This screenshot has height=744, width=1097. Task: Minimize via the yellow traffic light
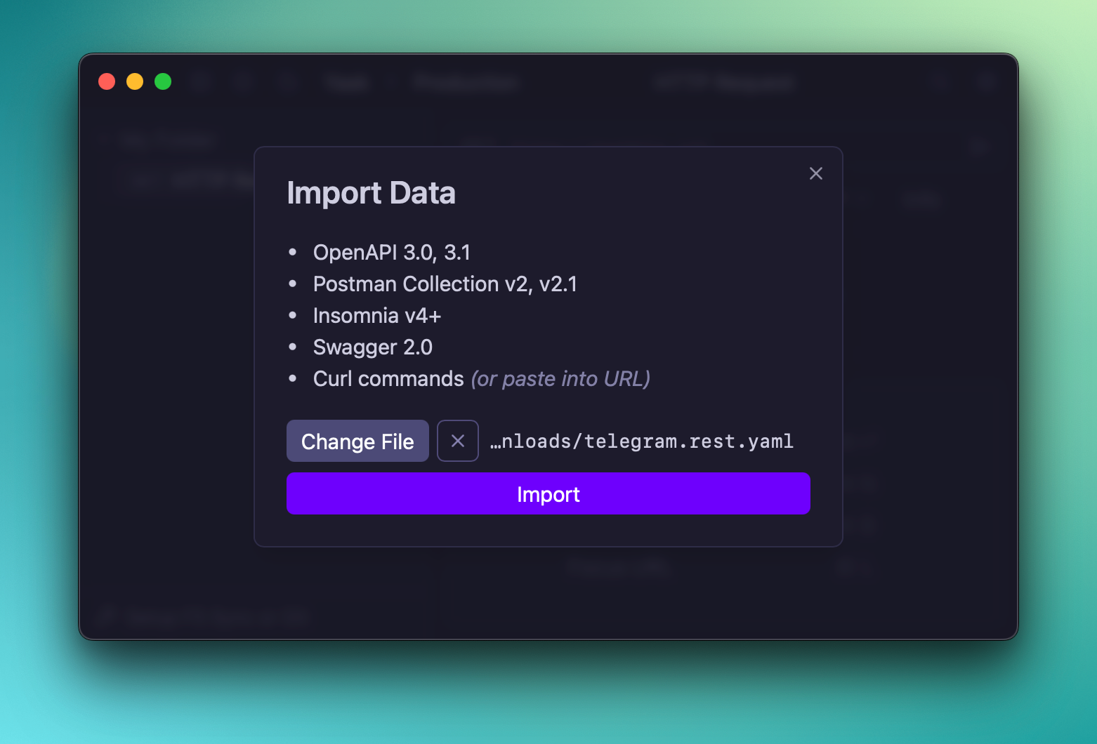(x=134, y=81)
